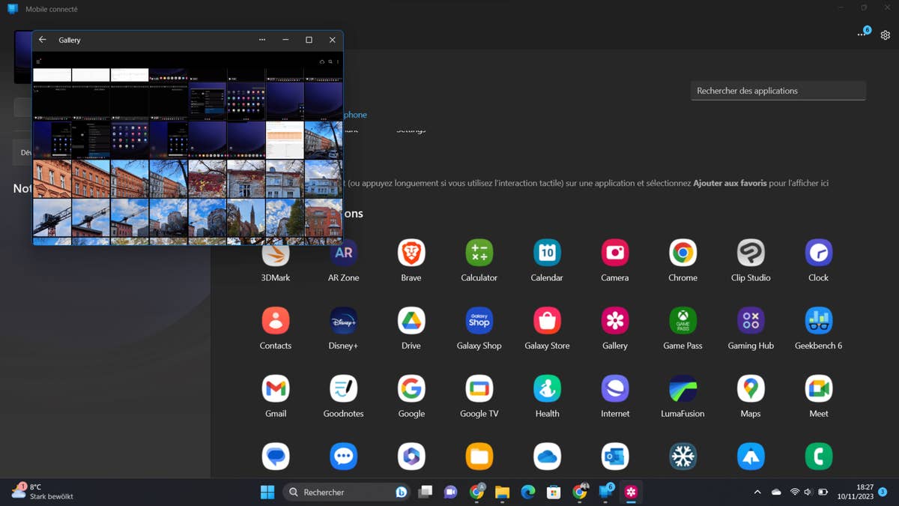The image size is (899, 506).
Task: Open the Windows Start menu
Action: [x=267, y=493]
